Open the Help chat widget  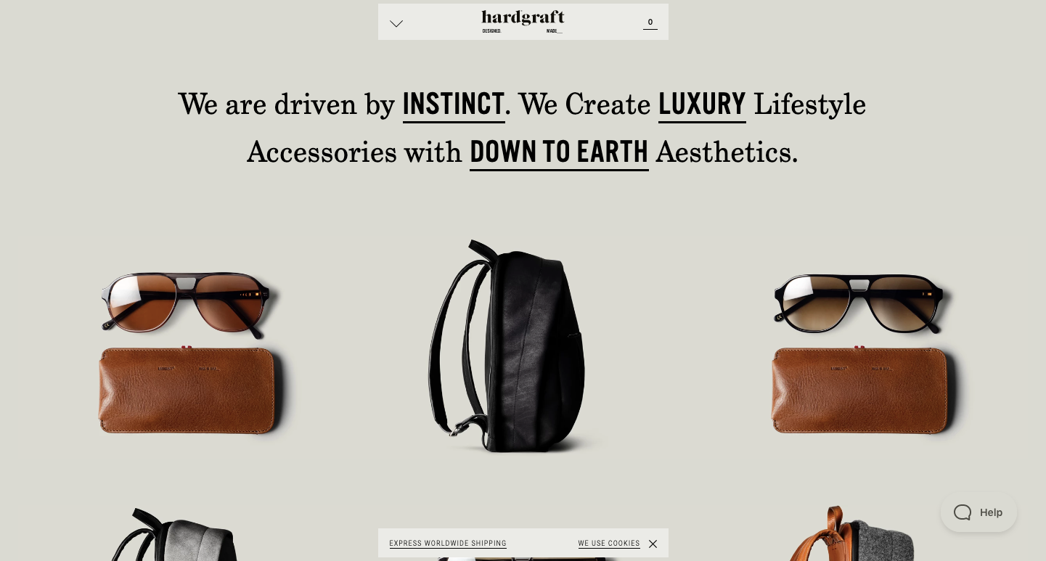tap(978, 512)
